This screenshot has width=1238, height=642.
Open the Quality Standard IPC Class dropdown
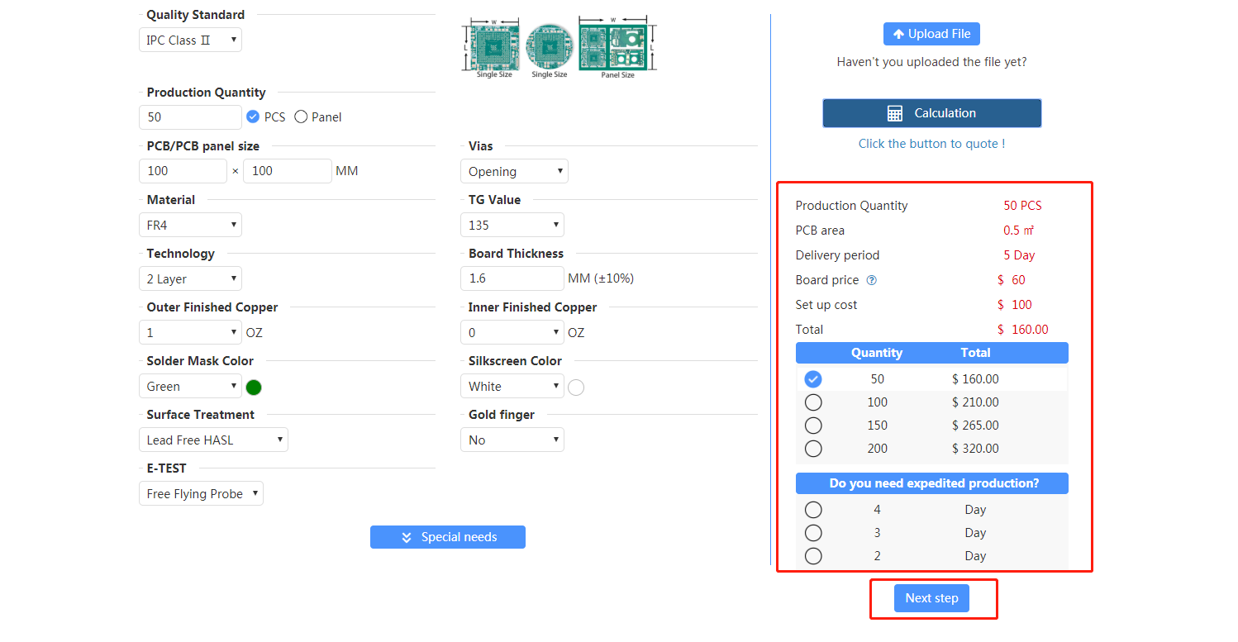(190, 40)
